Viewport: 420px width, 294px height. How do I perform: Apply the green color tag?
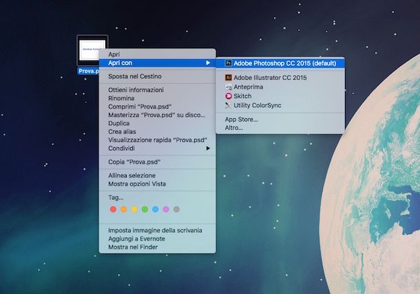pyautogui.click(x=145, y=210)
